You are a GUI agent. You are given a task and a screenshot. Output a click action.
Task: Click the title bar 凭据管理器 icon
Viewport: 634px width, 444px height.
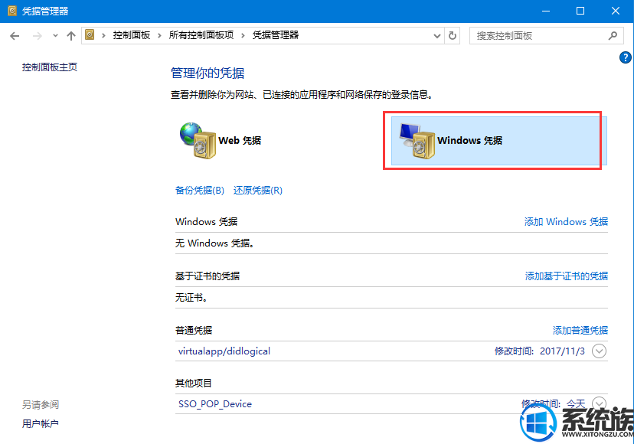pos(12,11)
